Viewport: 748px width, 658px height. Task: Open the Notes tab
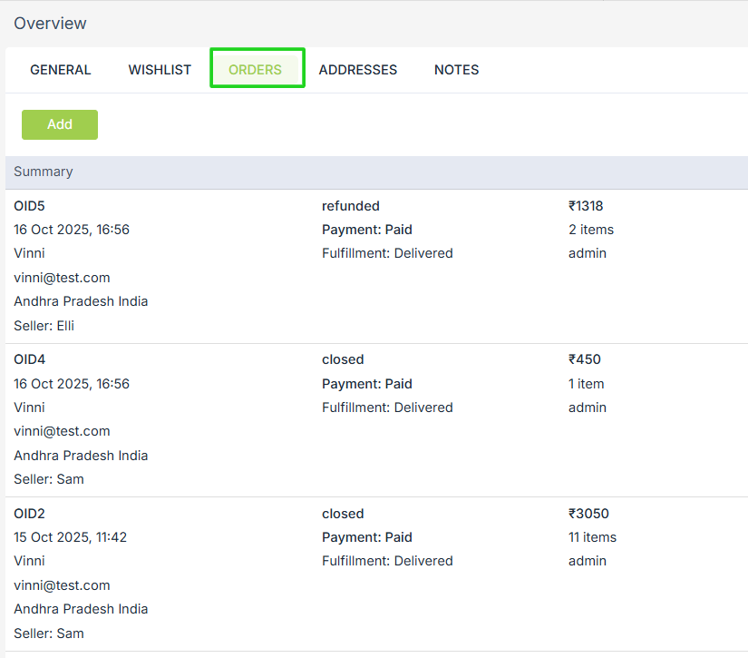point(456,70)
